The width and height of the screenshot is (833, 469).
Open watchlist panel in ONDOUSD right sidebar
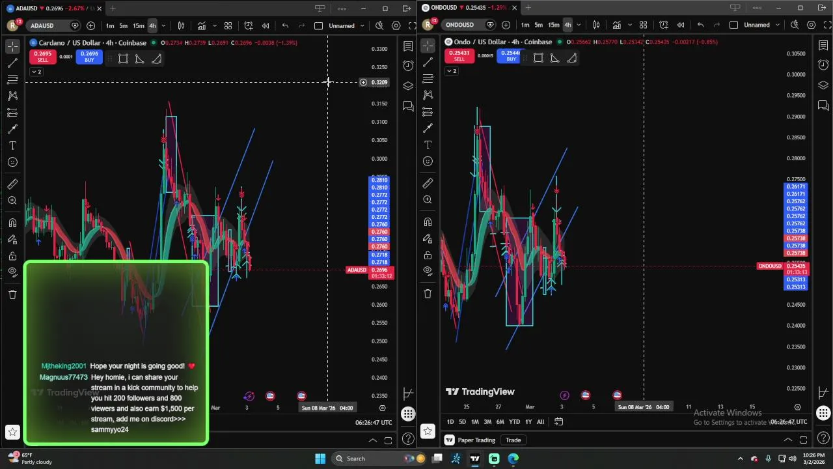(823, 45)
